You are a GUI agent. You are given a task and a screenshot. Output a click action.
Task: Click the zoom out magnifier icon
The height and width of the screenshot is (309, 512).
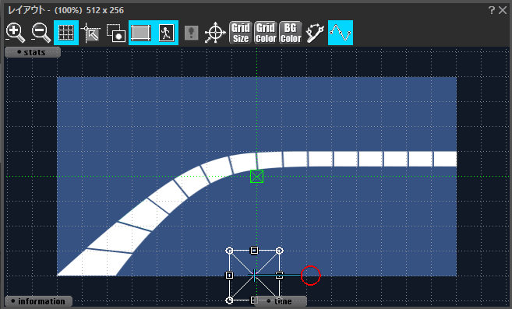[41, 33]
